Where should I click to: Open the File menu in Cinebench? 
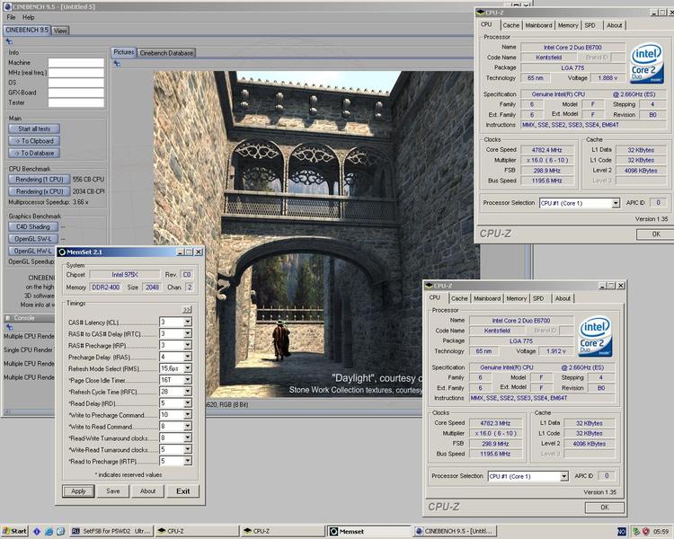[x=11, y=17]
